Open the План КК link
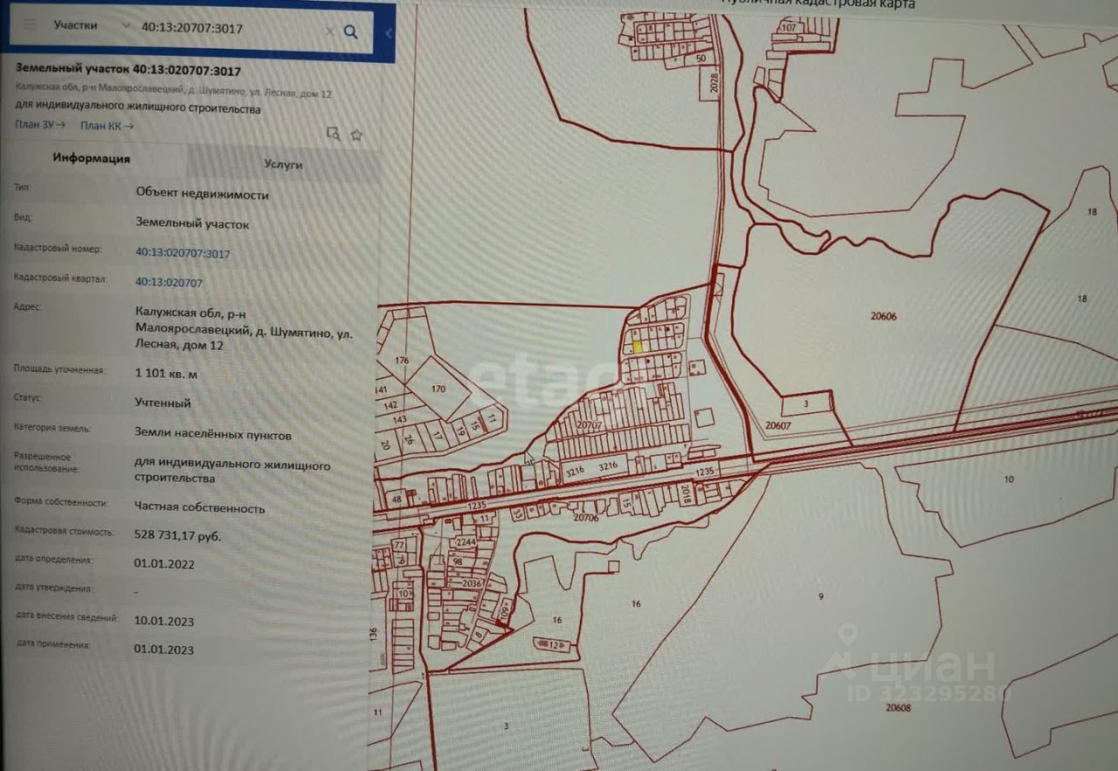1118x771 pixels. pos(107,126)
